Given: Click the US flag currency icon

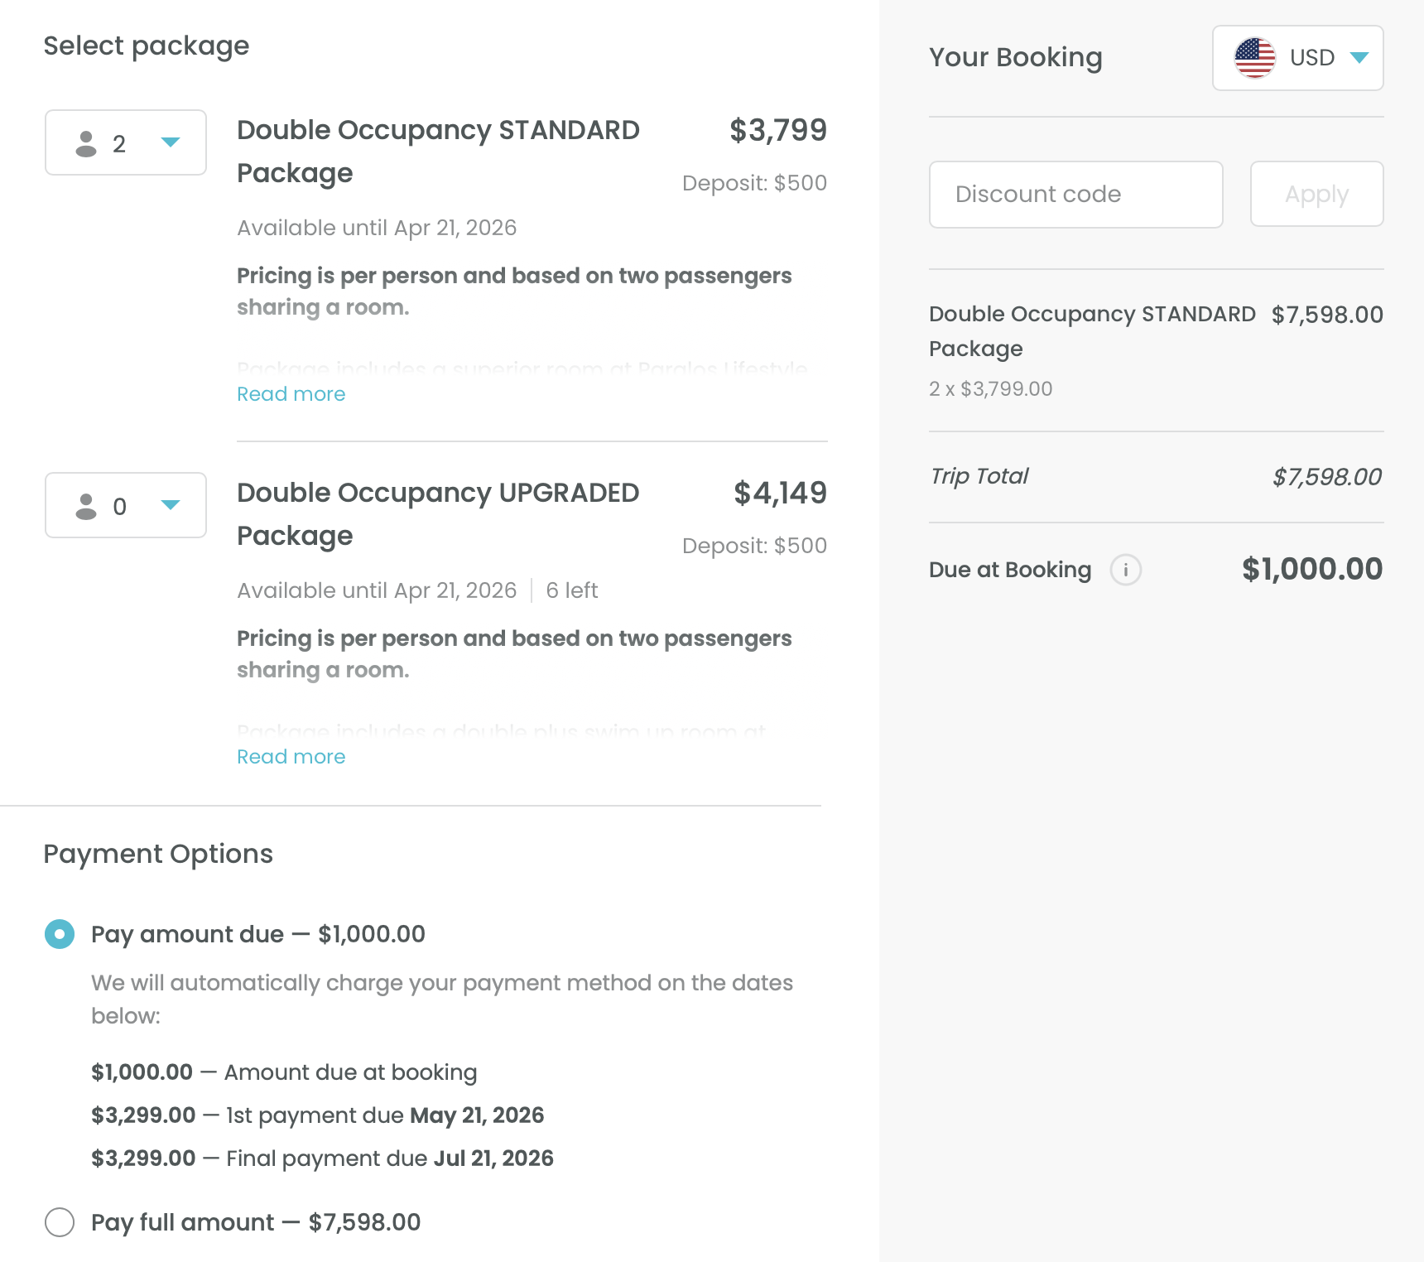Looking at the screenshot, I should pyautogui.click(x=1254, y=58).
